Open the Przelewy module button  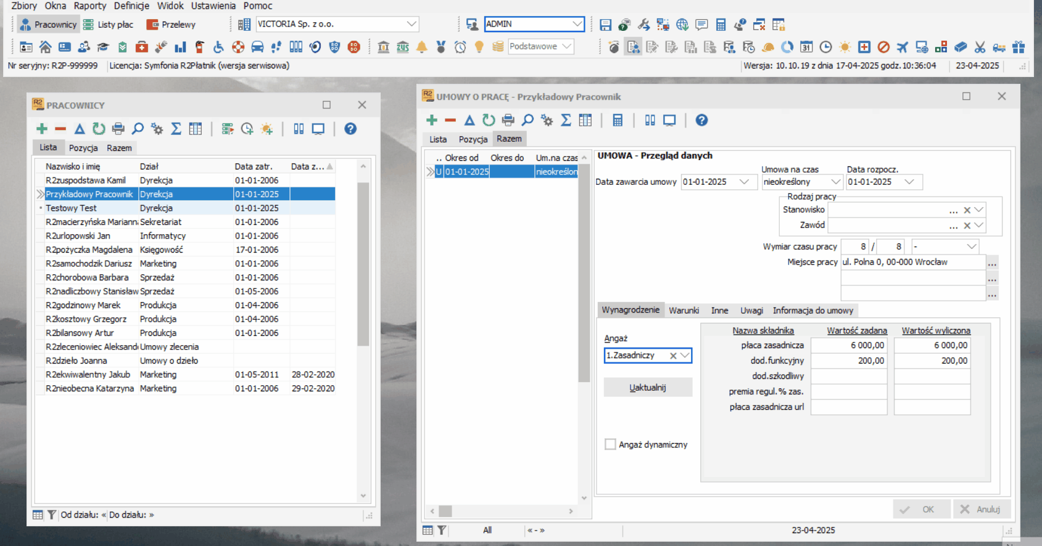(x=172, y=25)
